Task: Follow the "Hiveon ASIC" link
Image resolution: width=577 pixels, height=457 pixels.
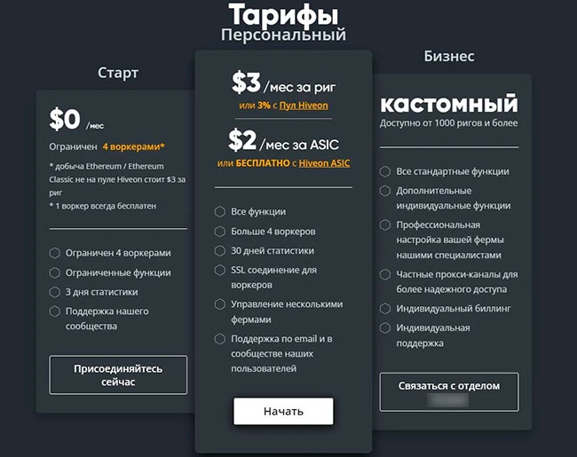Action: pyautogui.click(x=324, y=163)
